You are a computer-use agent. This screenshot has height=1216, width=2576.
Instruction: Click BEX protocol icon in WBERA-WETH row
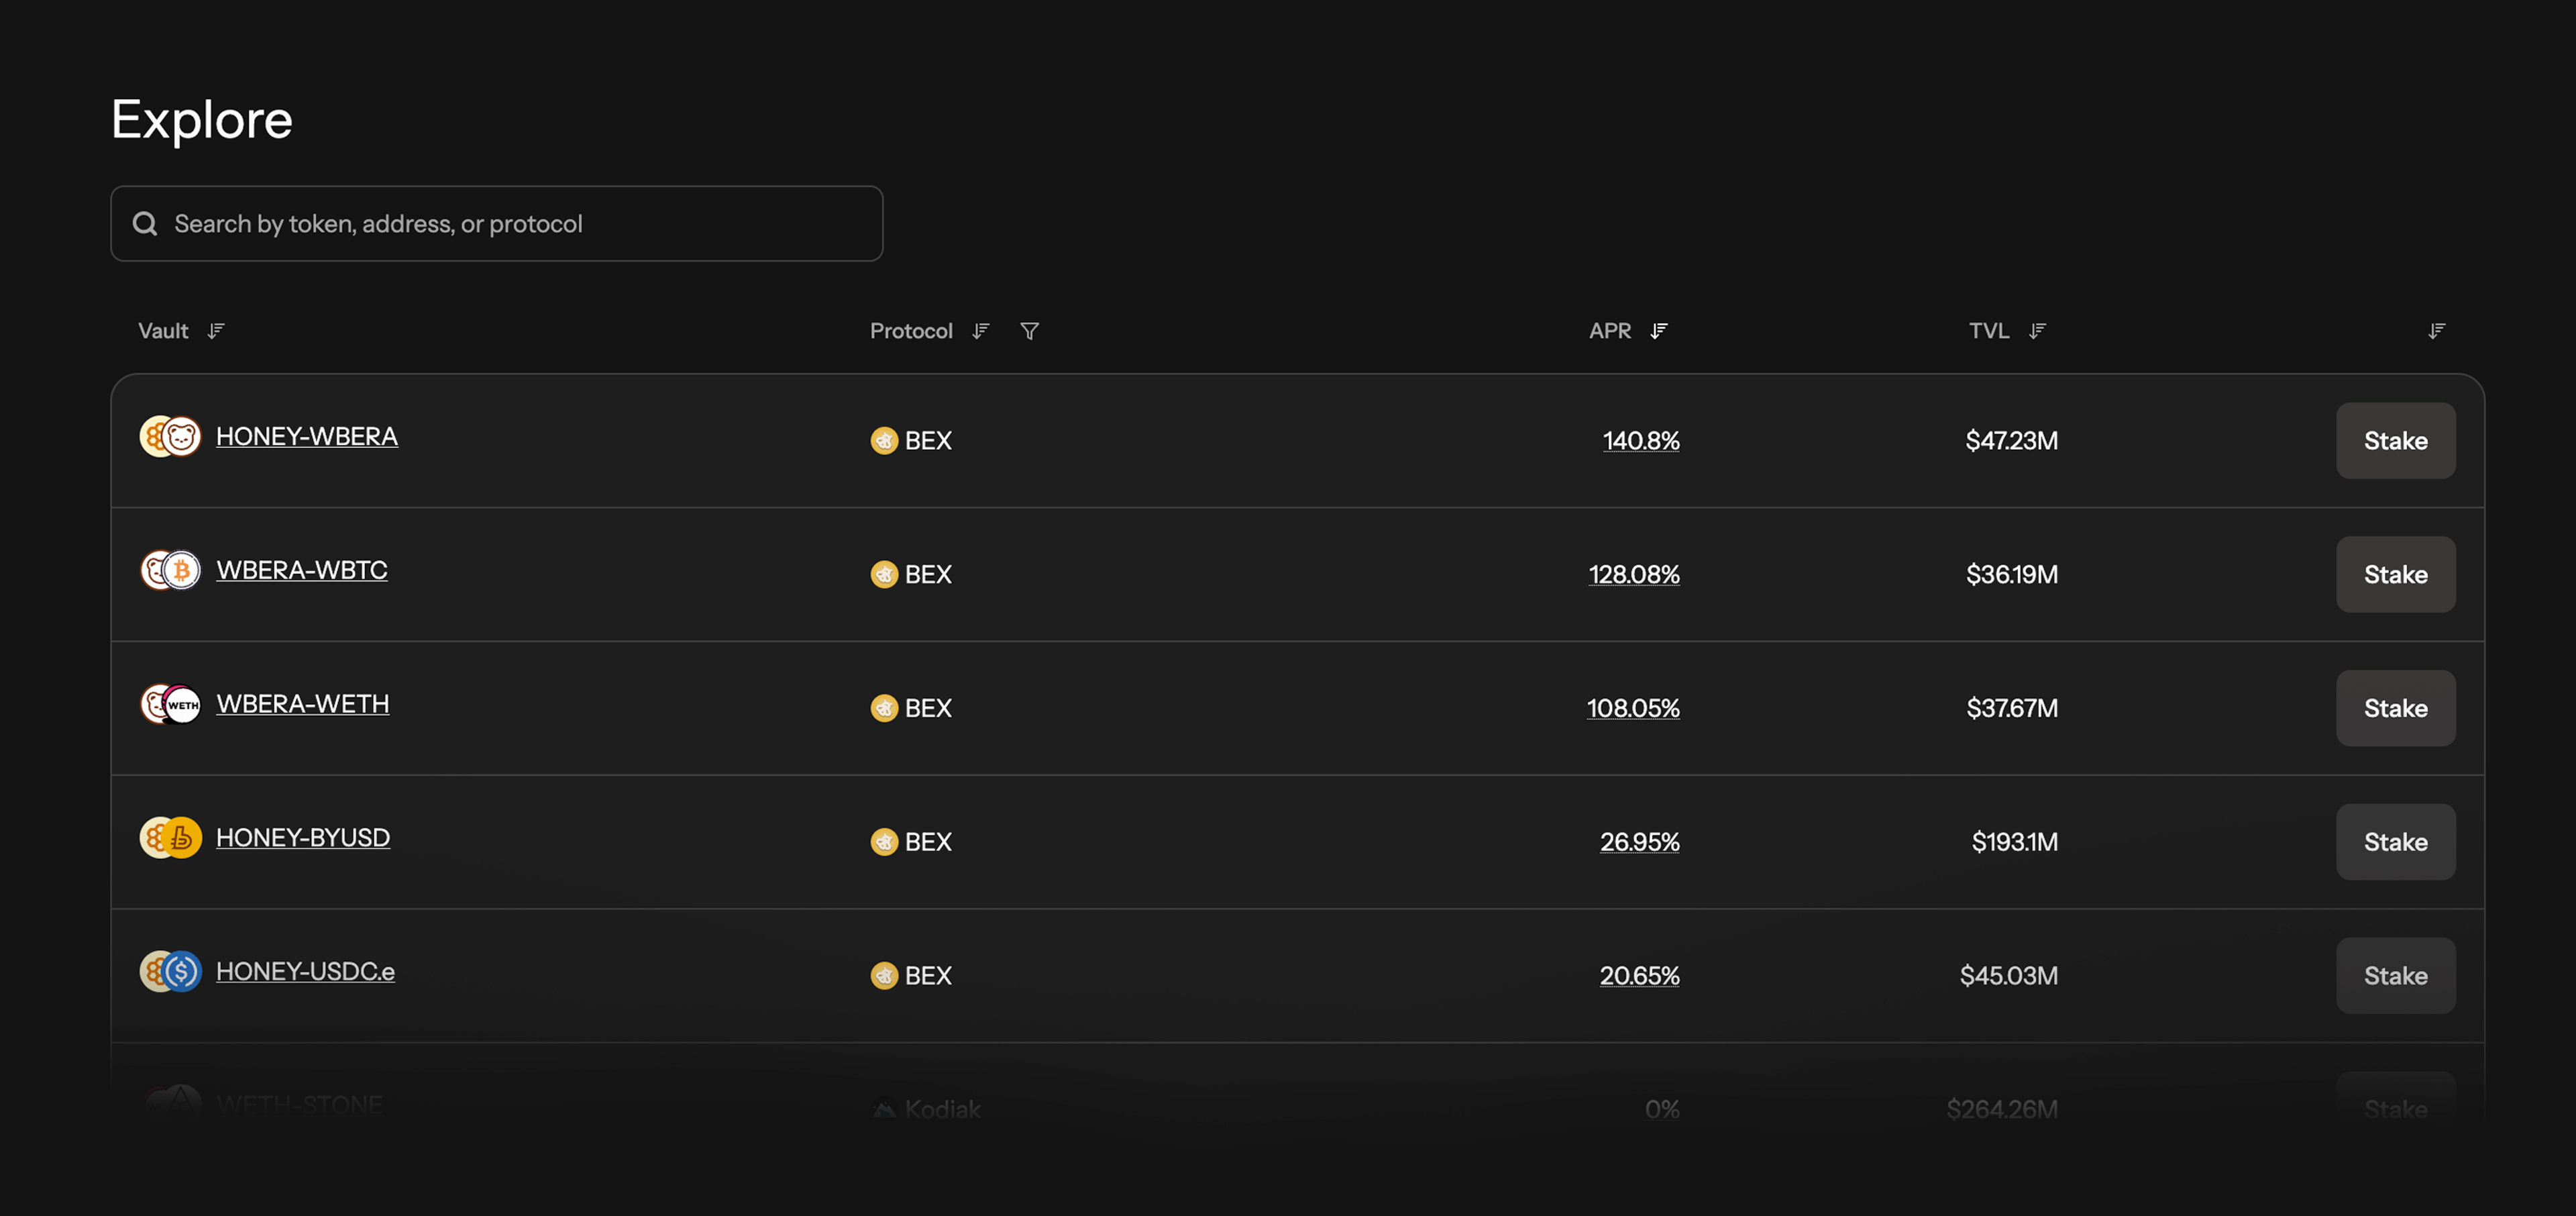(884, 708)
